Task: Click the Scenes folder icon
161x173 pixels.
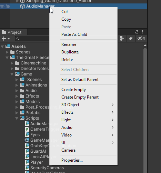Action: (x=12, y=52)
